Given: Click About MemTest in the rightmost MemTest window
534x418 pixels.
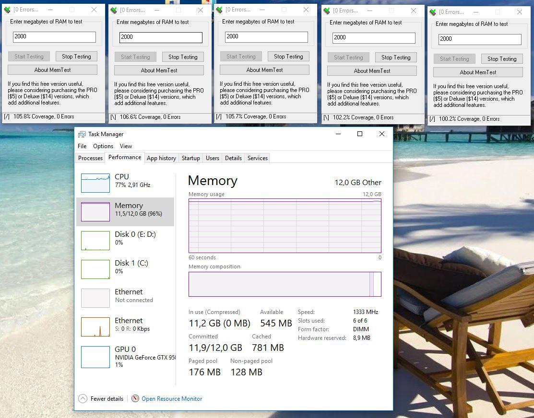Looking at the screenshot, I should coord(478,72).
